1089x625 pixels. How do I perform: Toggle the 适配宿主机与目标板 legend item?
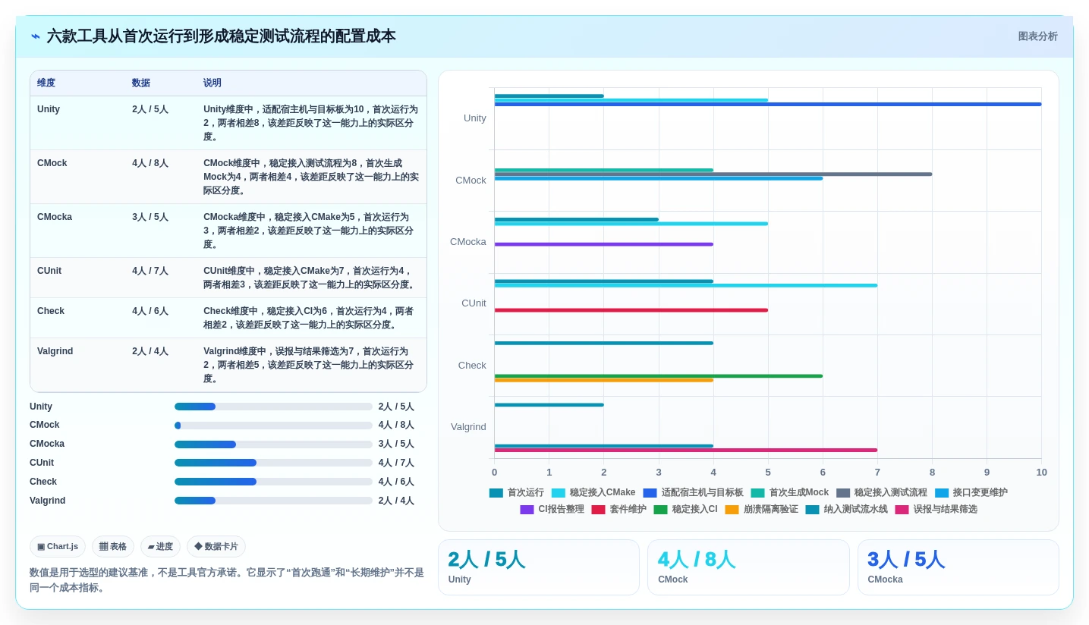click(x=694, y=493)
